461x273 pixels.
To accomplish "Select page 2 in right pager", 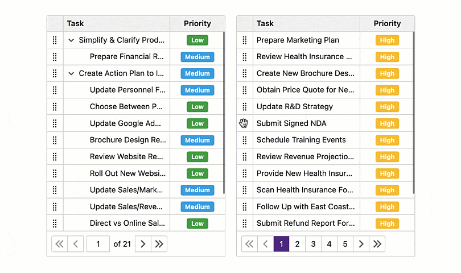I will [x=297, y=244].
